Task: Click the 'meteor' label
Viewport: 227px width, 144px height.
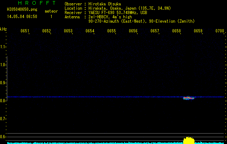Action: (x=51, y=11)
